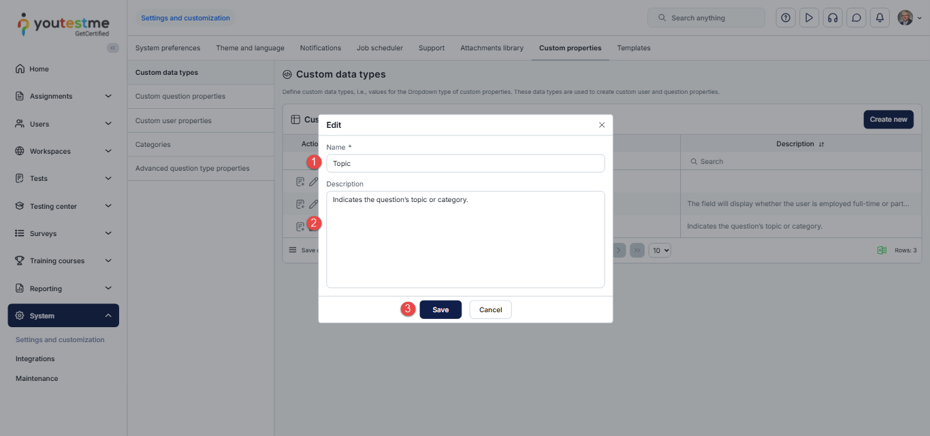Open the Templates tab
930x436 pixels.
634,48
